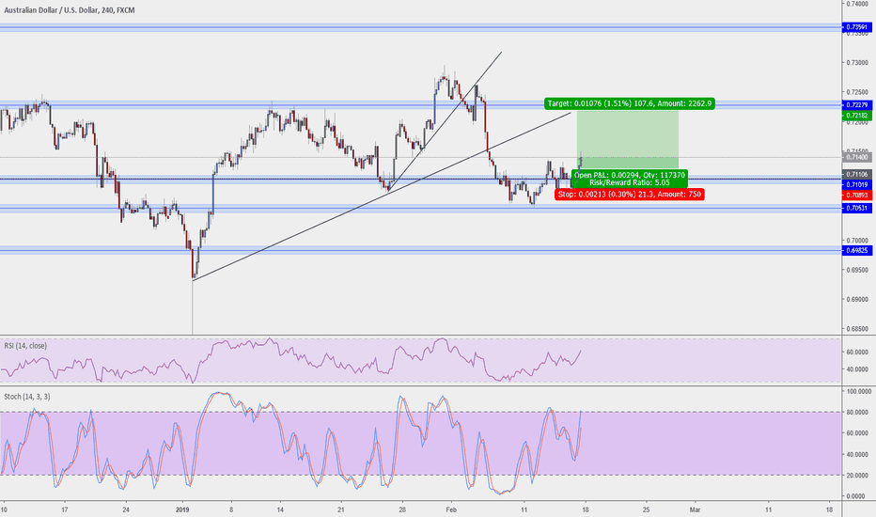
Task: Click the RSI 40.0000 axis value
Action: click(857, 369)
